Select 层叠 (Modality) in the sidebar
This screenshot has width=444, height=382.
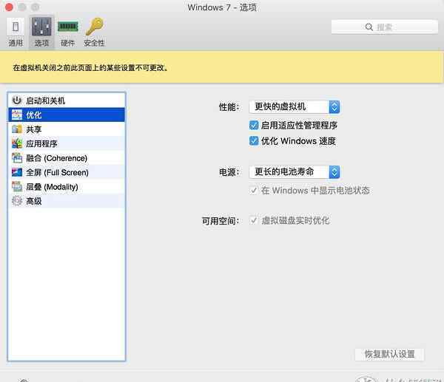point(67,187)
